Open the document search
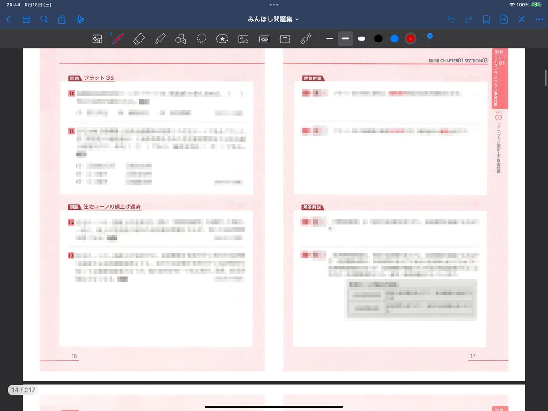 [x=44, y=19]
